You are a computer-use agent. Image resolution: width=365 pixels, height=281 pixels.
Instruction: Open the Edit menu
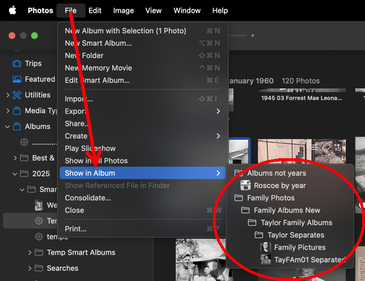click(x=95, y=11)
